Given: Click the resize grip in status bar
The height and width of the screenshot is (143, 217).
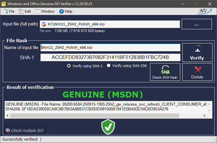Looking at the screenshot, I should click(215, 141).
